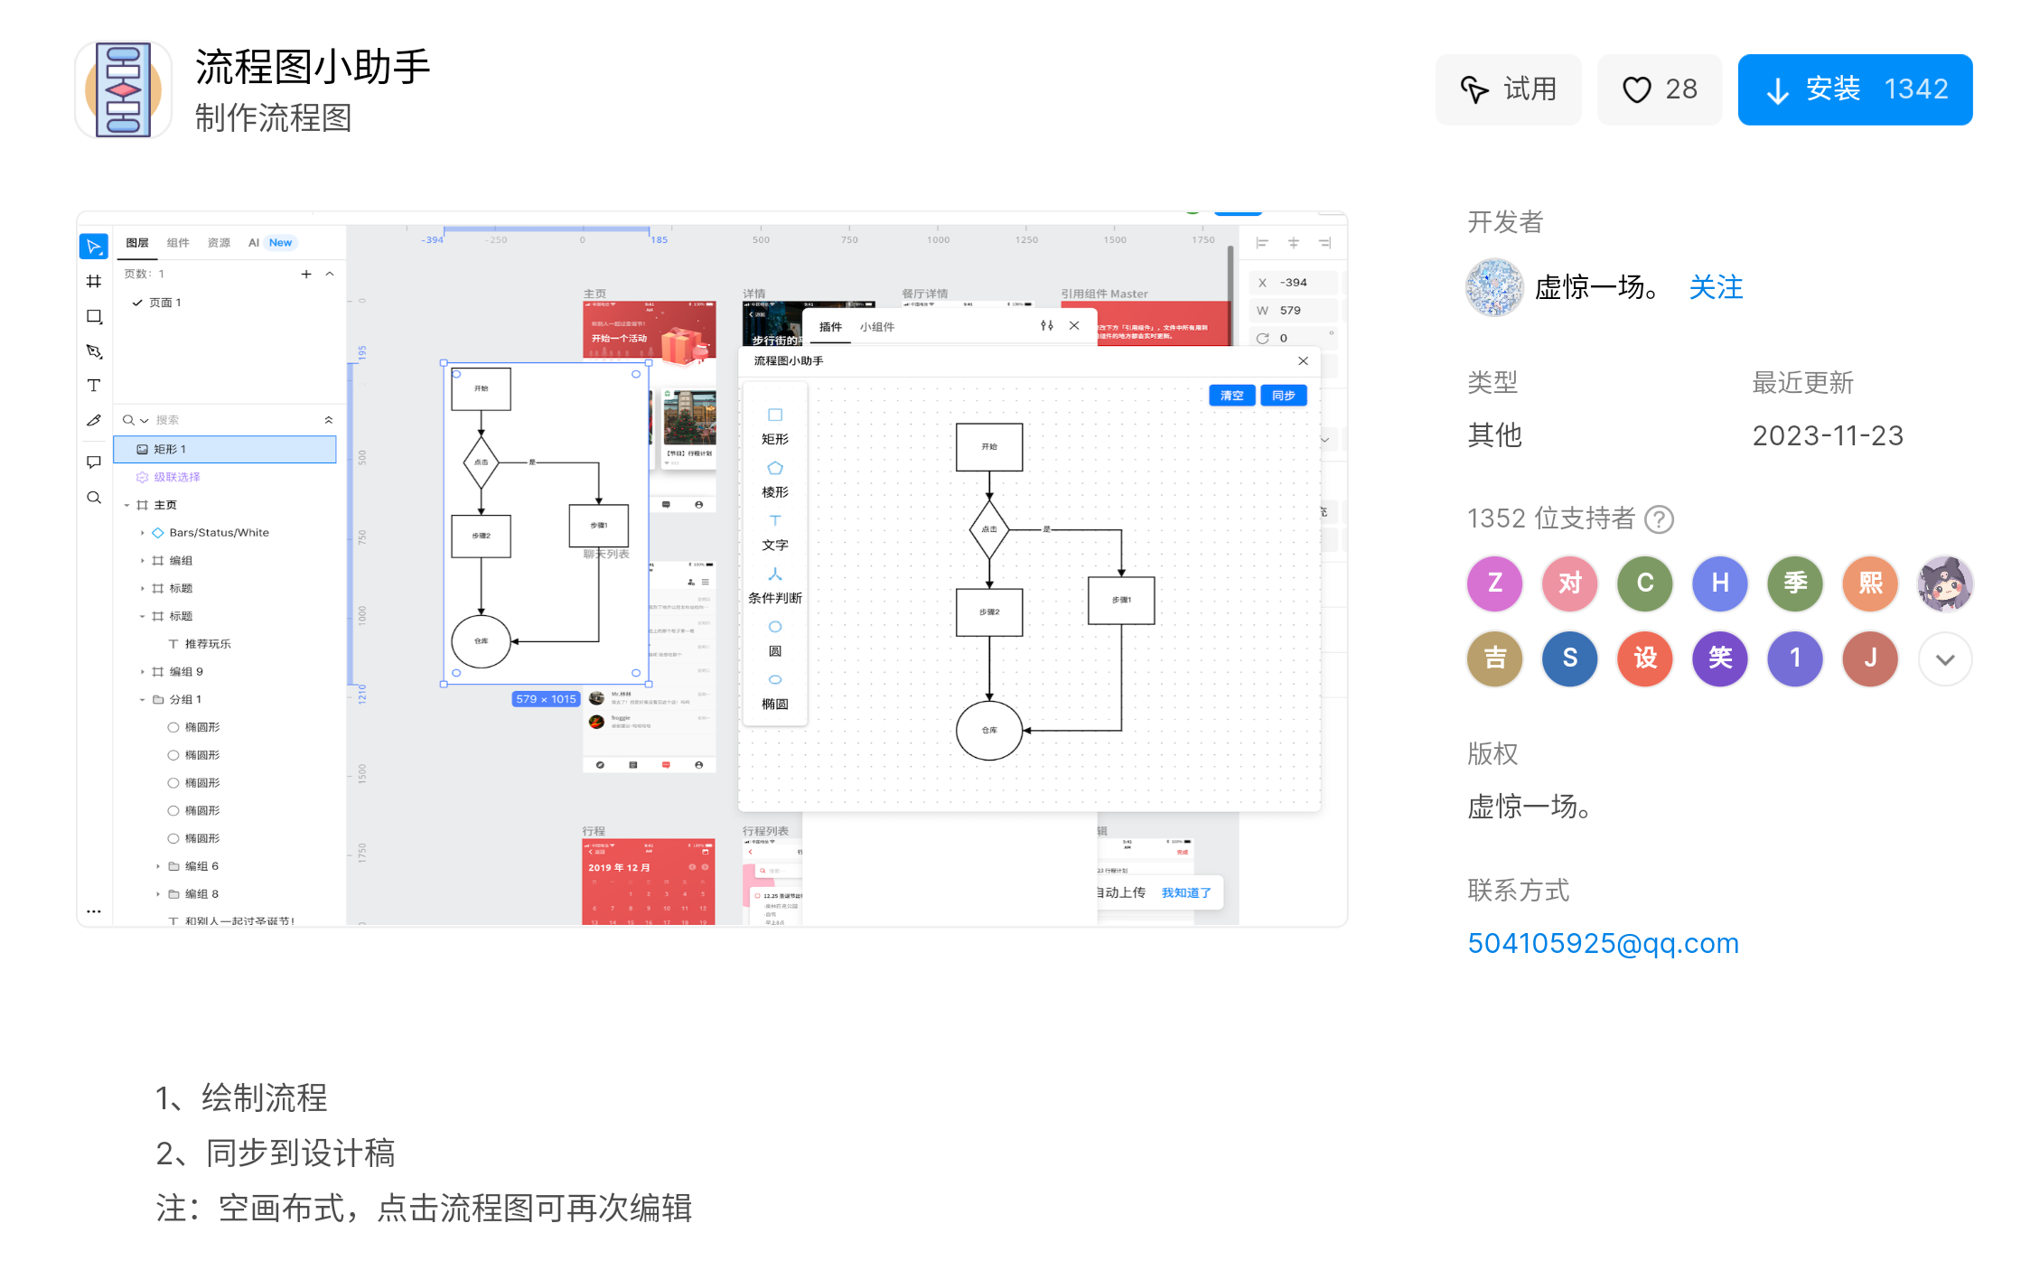Select the frame tool in left toolbar
This screenshot has width=2021, height=1270.
coord(94,281)
